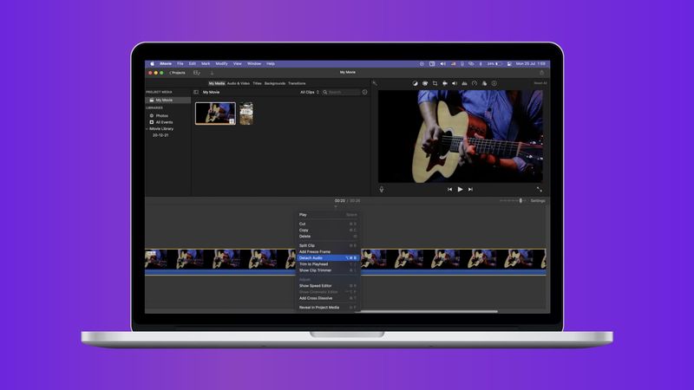Open the color correction palette tool
This screenshot has height=390, width=694.
425,83
